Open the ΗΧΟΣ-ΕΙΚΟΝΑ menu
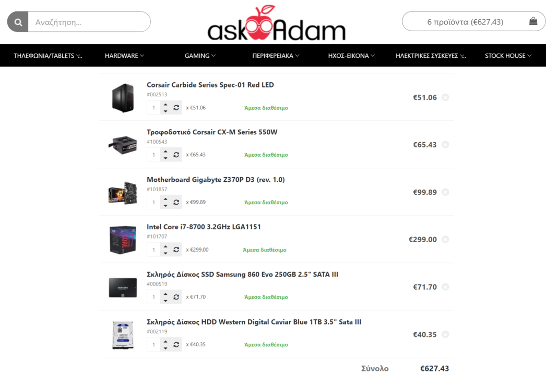 [351, 56]
